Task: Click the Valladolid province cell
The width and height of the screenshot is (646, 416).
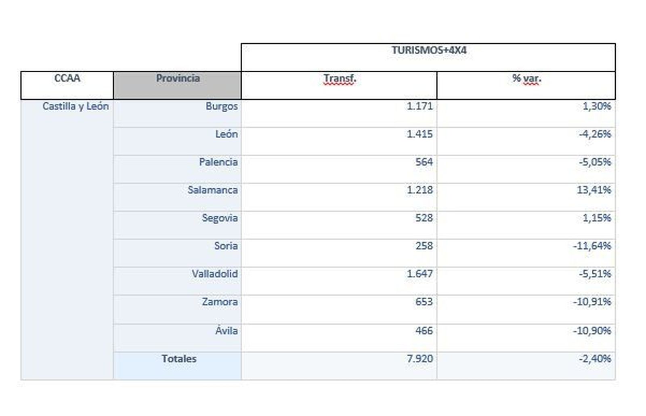Action: point(214,274)
